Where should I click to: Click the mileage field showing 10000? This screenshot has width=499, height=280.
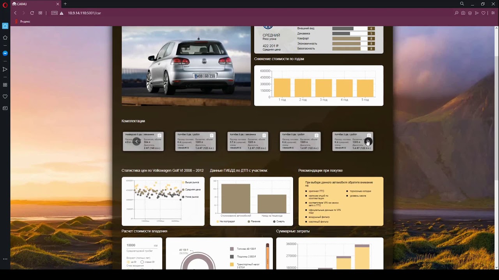click(x=142, y=245)
